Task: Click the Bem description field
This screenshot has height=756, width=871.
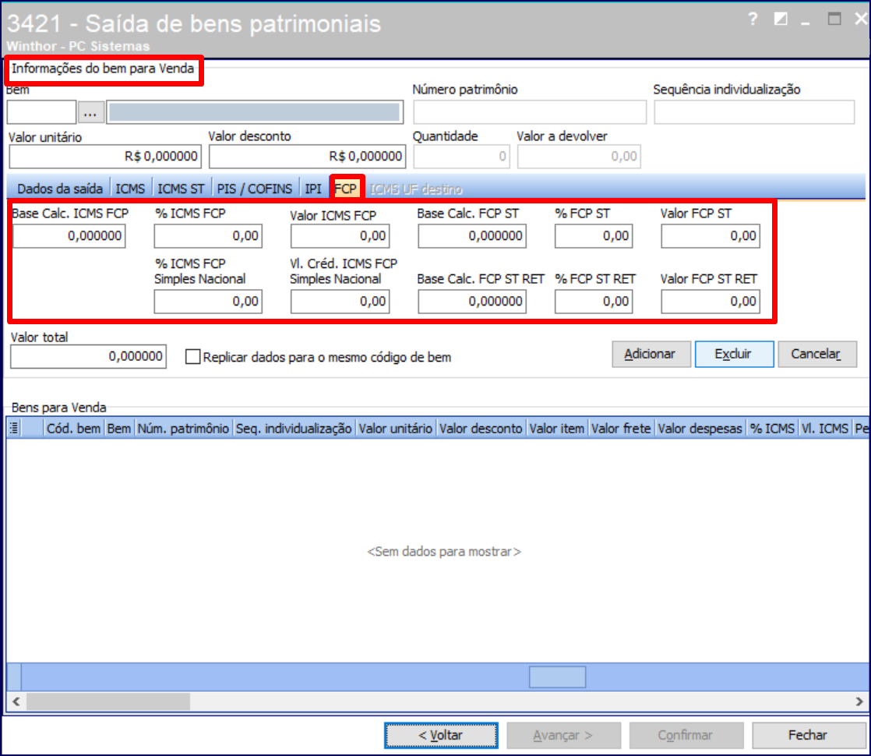Action: pos(255,112)
